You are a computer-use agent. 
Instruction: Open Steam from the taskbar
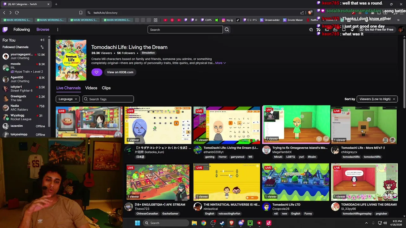[x=222, y=223]
